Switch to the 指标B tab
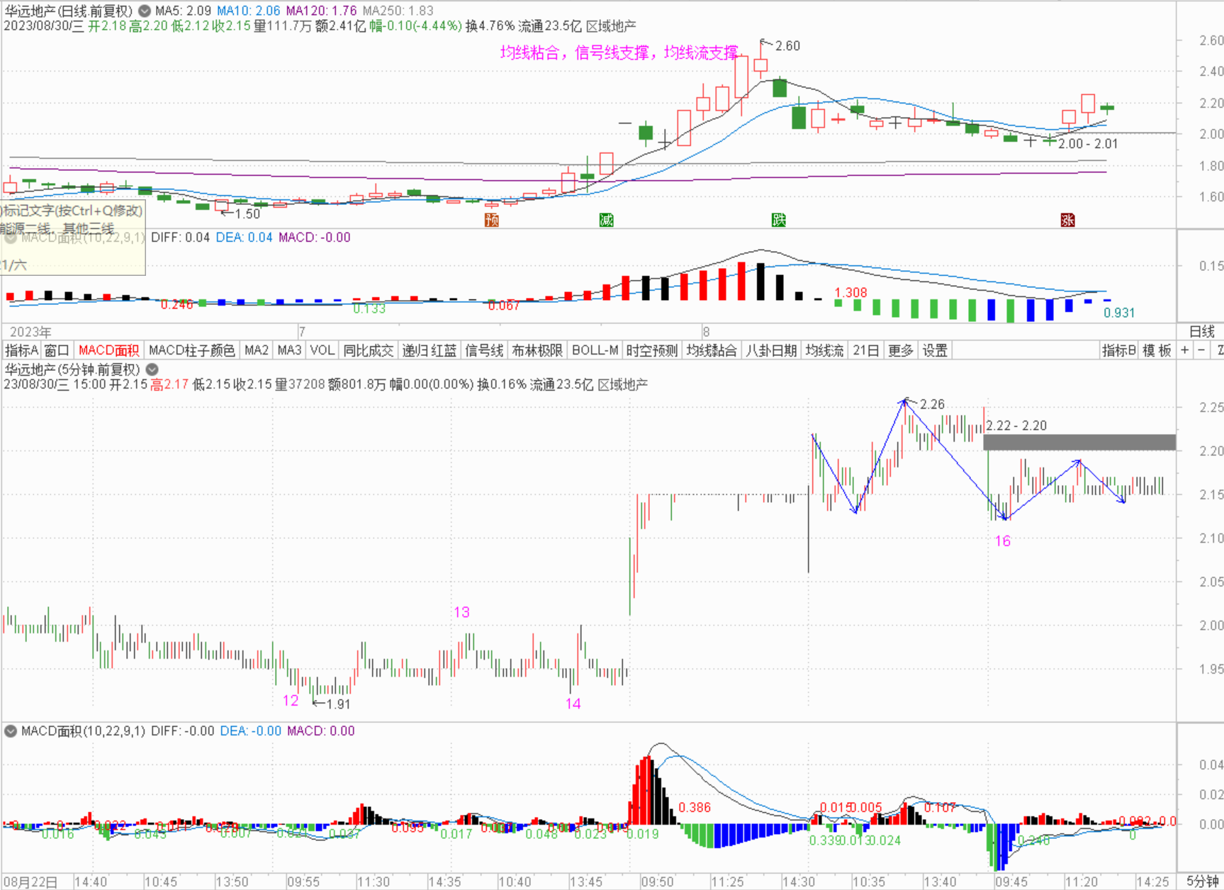Image resolution: width=1224 pixels, height=890 pixels. 1118,350
